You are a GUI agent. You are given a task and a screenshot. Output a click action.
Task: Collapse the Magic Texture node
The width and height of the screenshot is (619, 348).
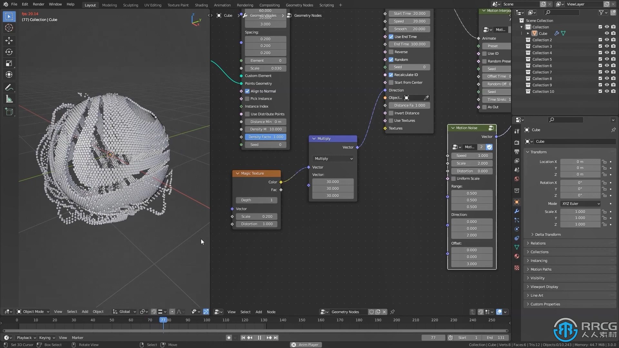[x=238, y=173]
